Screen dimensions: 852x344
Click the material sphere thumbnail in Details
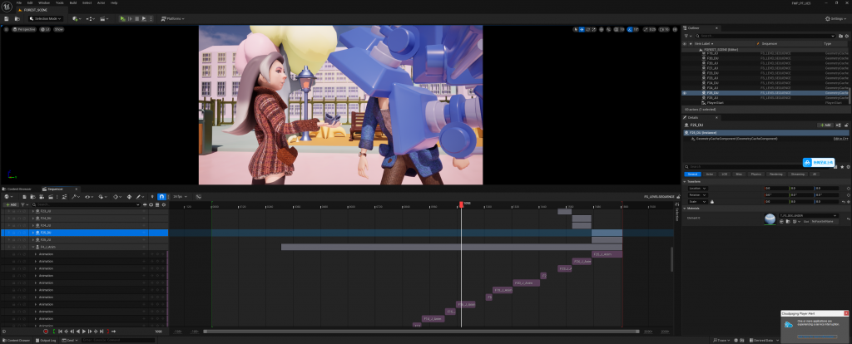pos(770,219)
